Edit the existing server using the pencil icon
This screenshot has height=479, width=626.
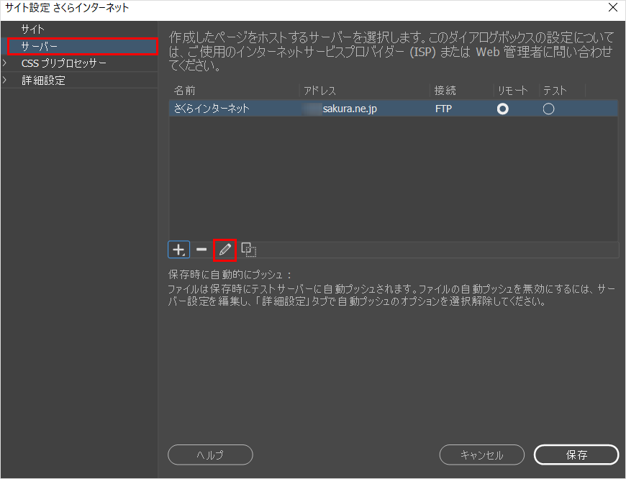pyautogui.click(x=225, y=250)
